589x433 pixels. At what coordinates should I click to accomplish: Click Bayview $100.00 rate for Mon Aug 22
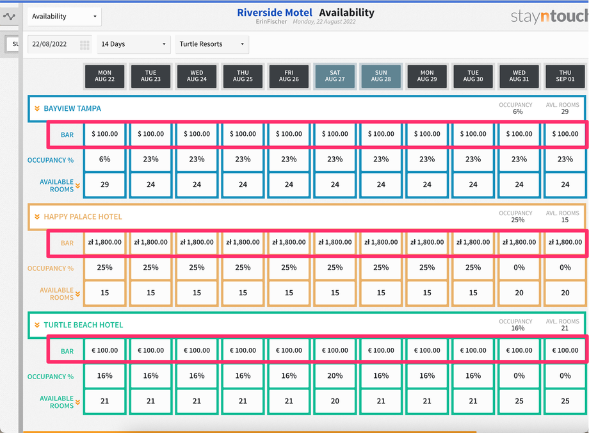[105, 134]
